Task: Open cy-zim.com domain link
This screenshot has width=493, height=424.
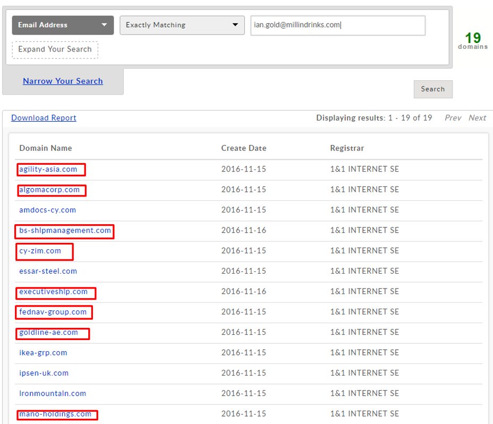Action: point(40,251)
